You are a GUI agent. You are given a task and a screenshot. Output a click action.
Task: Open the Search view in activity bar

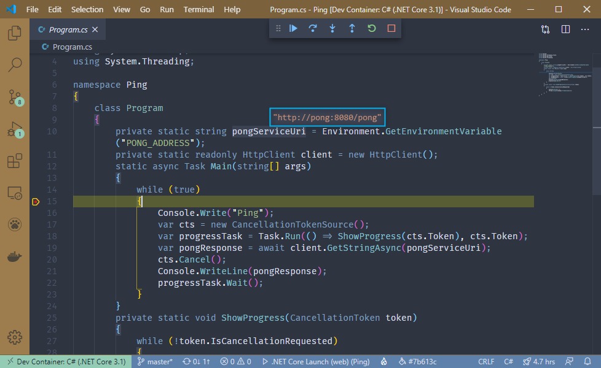(15, 65)
